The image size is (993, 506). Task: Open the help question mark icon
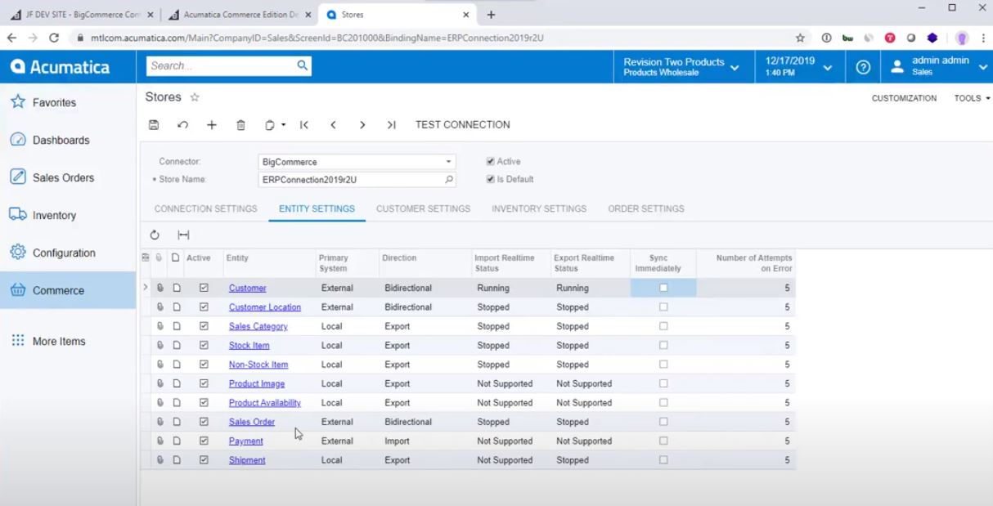click(863, 67)
